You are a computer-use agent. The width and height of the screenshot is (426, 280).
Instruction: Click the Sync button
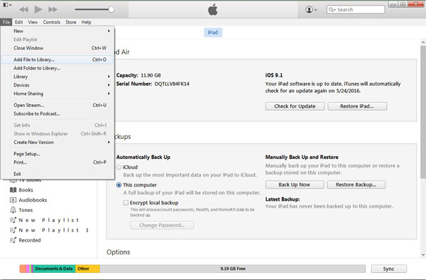[389, 269]
